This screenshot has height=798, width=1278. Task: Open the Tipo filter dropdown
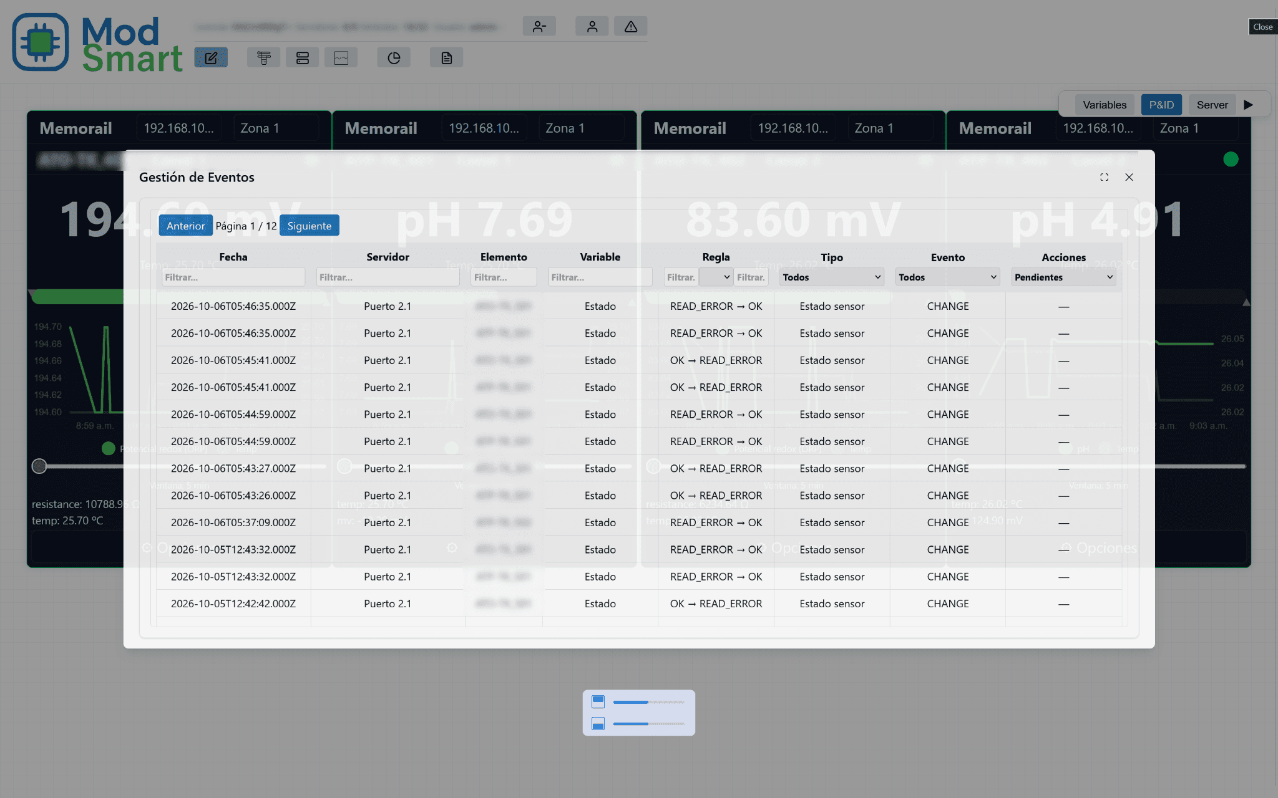click(x=832, y=277)
